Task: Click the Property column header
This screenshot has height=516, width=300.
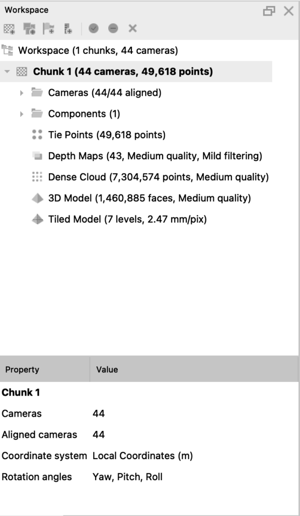Action: 45,369
